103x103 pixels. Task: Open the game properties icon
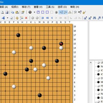pos(23,12)
